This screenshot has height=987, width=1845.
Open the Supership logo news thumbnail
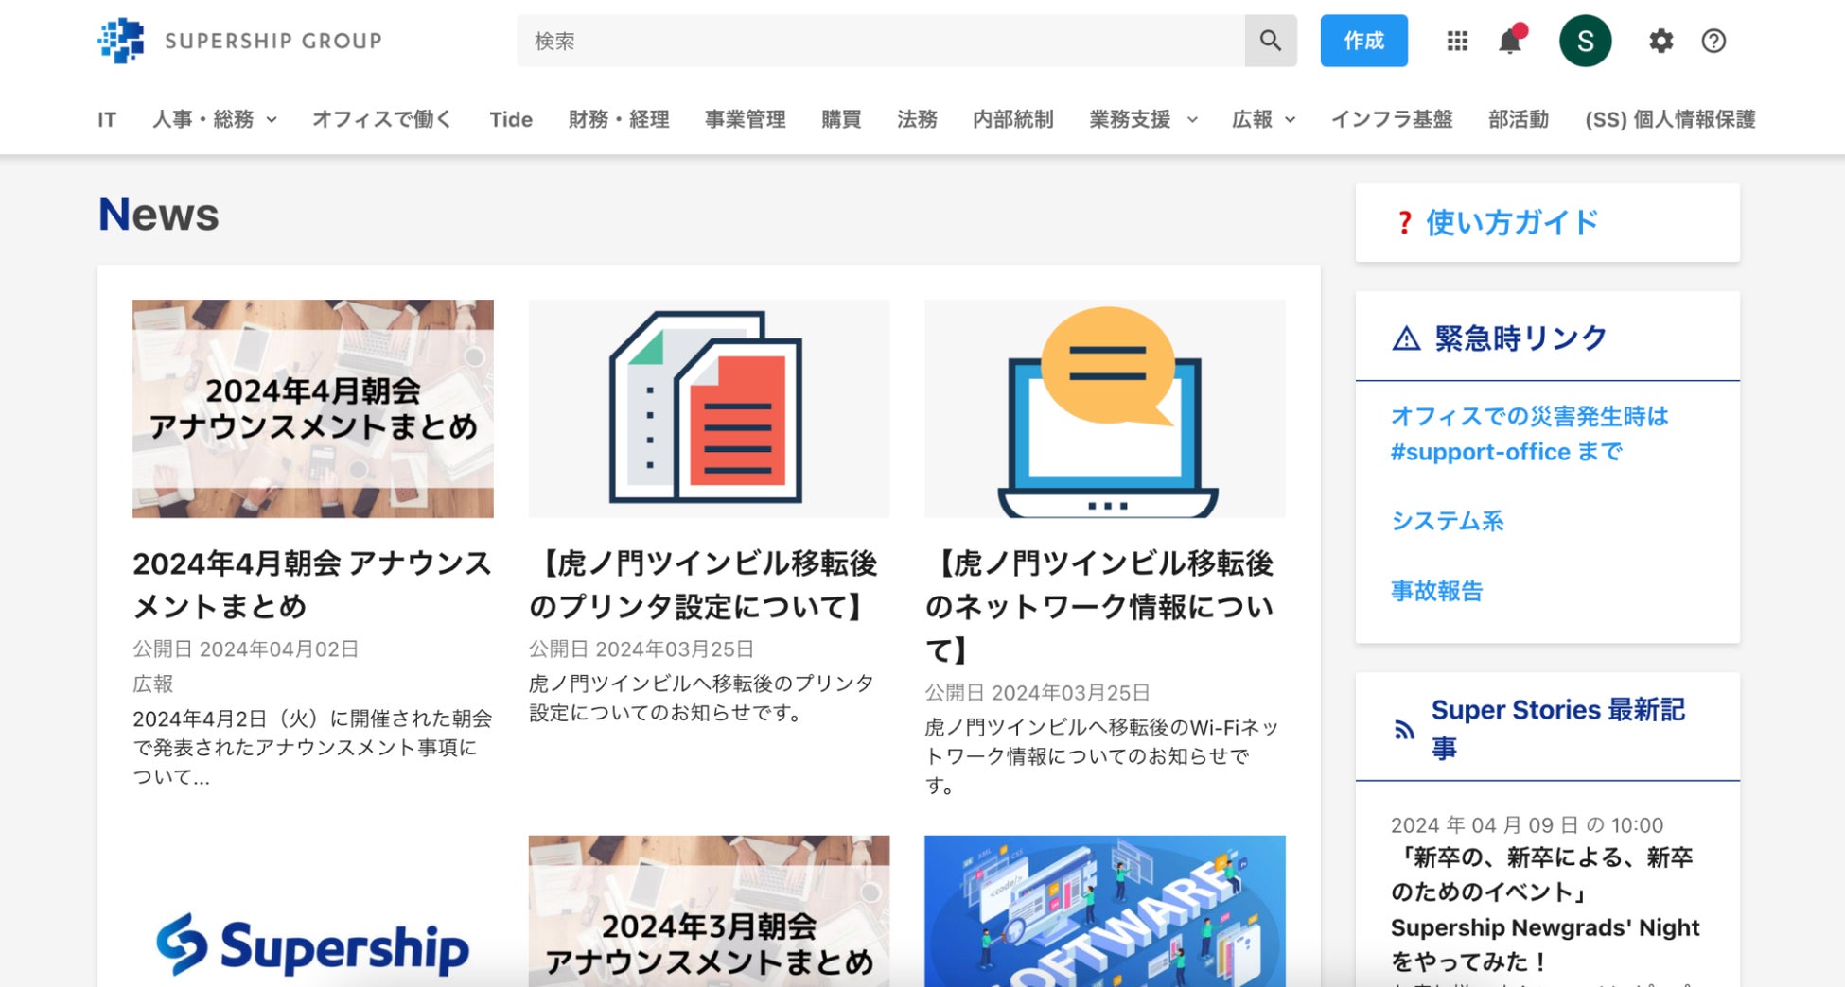click(313, 911)
